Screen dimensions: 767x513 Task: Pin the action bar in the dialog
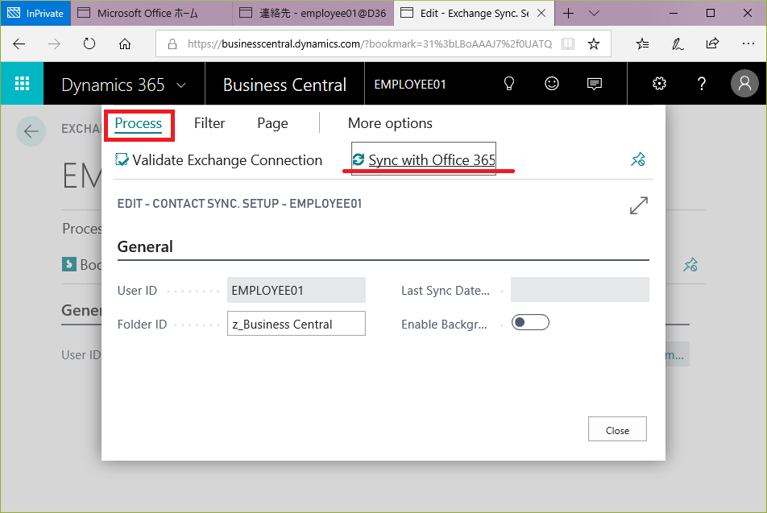pyautogui.click(x=638, y=159)
